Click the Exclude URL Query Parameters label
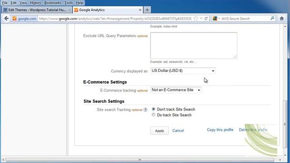290x163 pixels. pos(110,36)
